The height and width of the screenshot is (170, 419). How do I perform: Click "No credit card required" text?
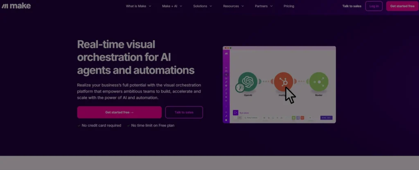click(x=101, y=125)
